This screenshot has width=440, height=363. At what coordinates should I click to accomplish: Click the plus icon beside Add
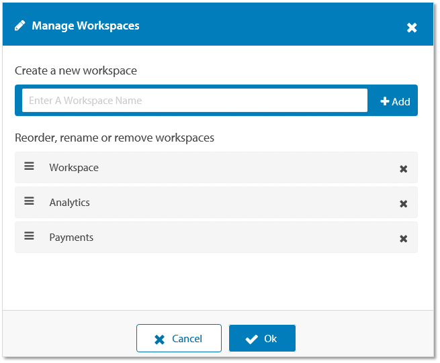coord(385,101)
